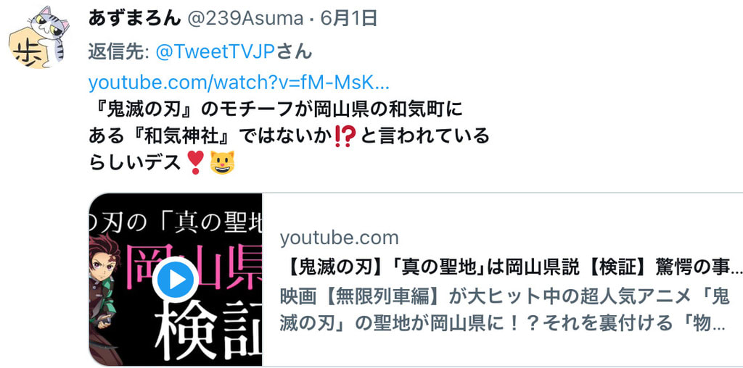Click the red ⁉ emoji in tweet text

point(345,136)
